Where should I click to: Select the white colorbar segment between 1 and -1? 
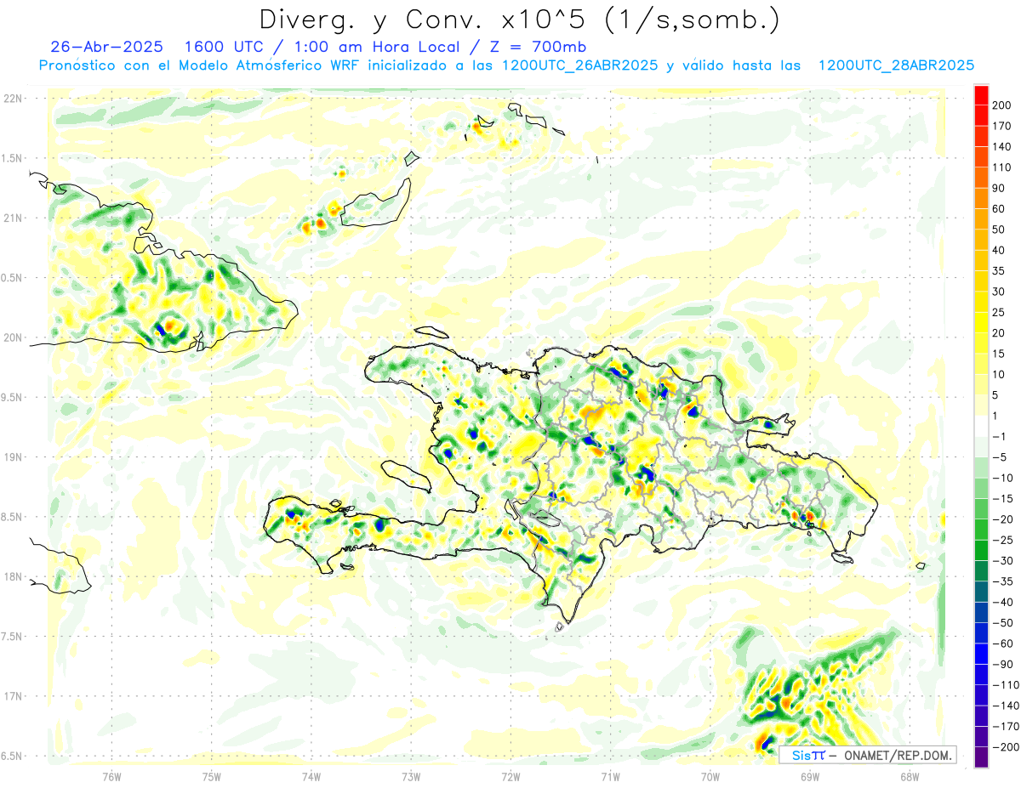click(x=981, y=426)
